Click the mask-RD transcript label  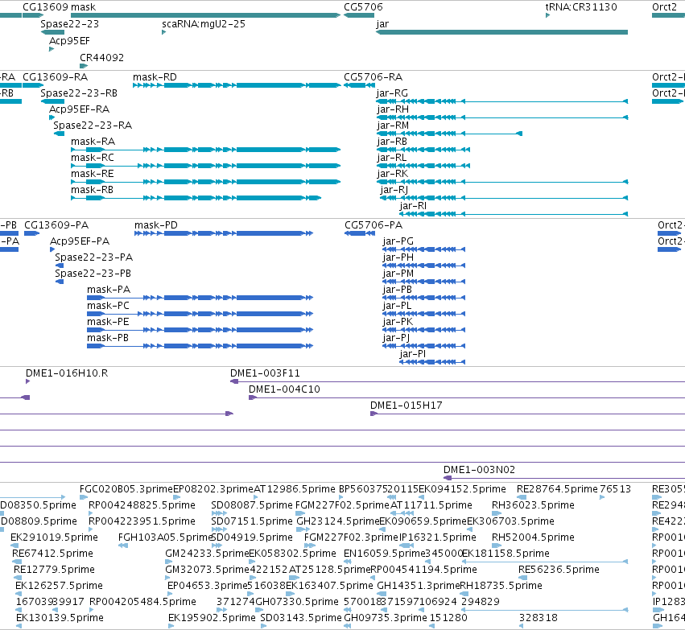155,77
